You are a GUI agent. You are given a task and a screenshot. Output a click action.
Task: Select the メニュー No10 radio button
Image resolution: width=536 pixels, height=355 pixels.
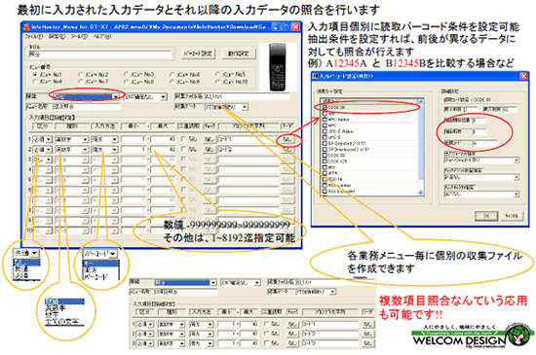217,82
